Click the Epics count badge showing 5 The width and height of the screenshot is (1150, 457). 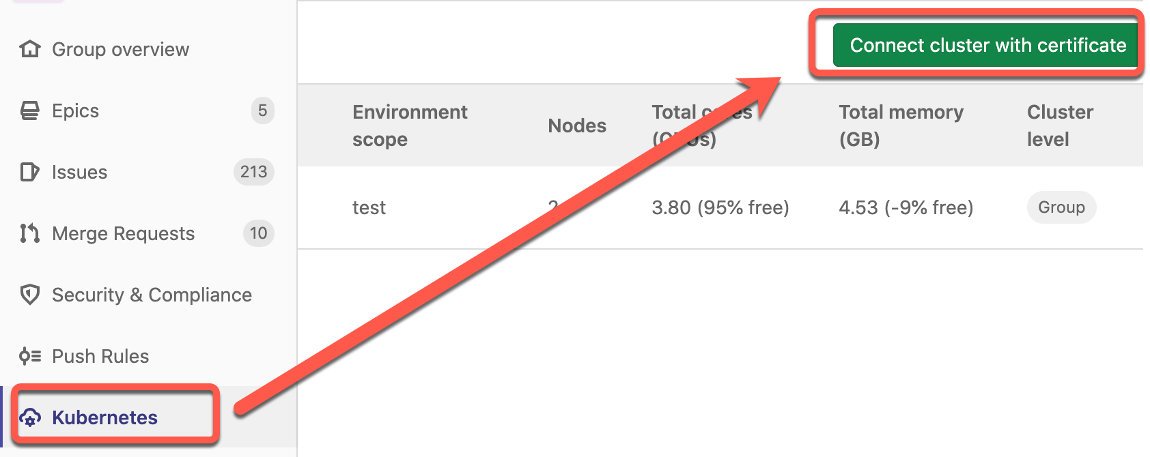[x=262, y=110]
